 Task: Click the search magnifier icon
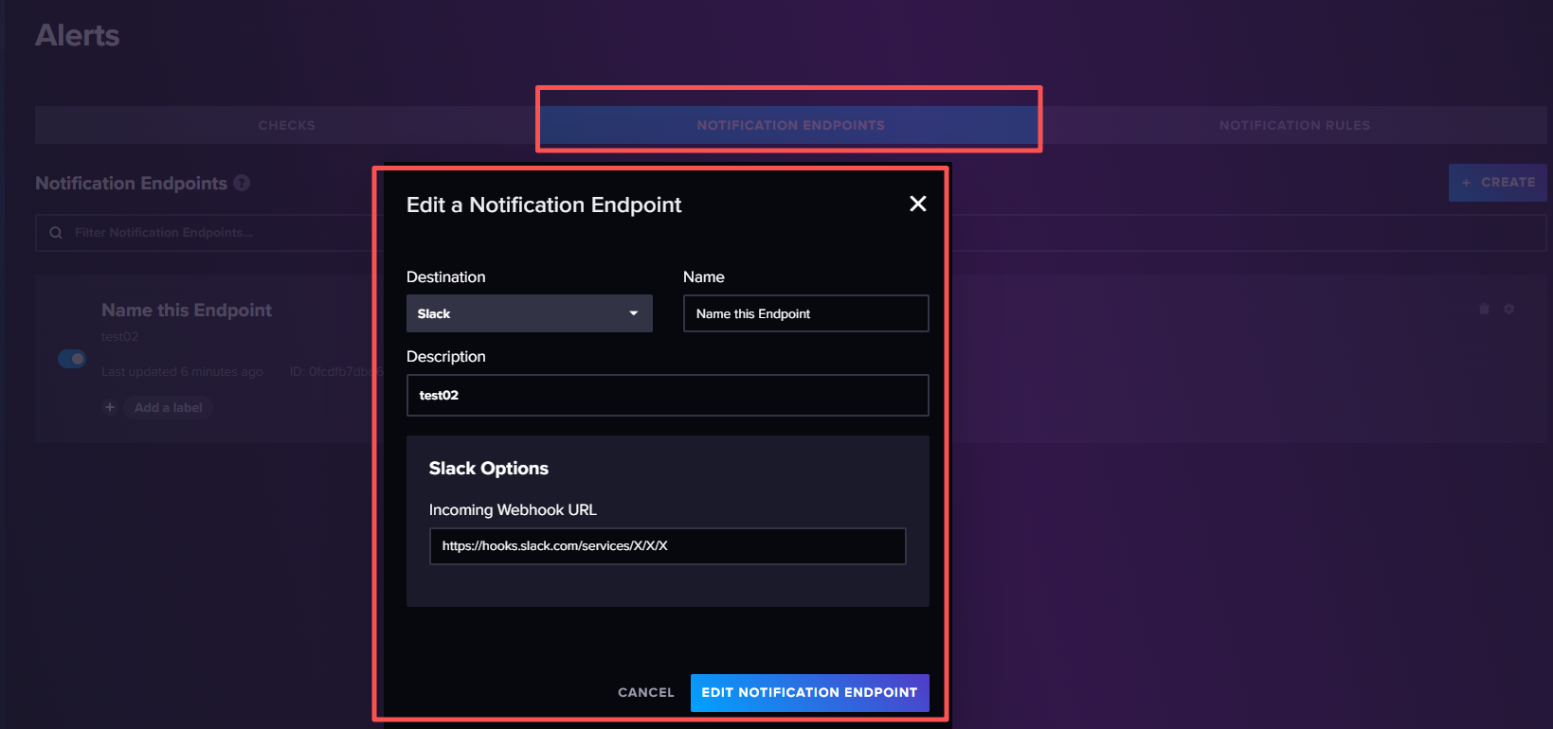coord(56,233)
